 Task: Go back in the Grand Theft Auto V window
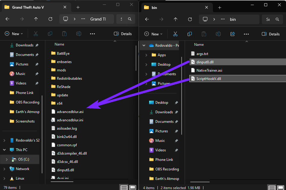pos(7,19)
